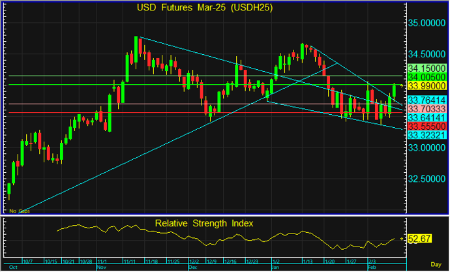Screen dimensions: 450x272
Task: Click the No Gaps label
Action: pos(19,211)
